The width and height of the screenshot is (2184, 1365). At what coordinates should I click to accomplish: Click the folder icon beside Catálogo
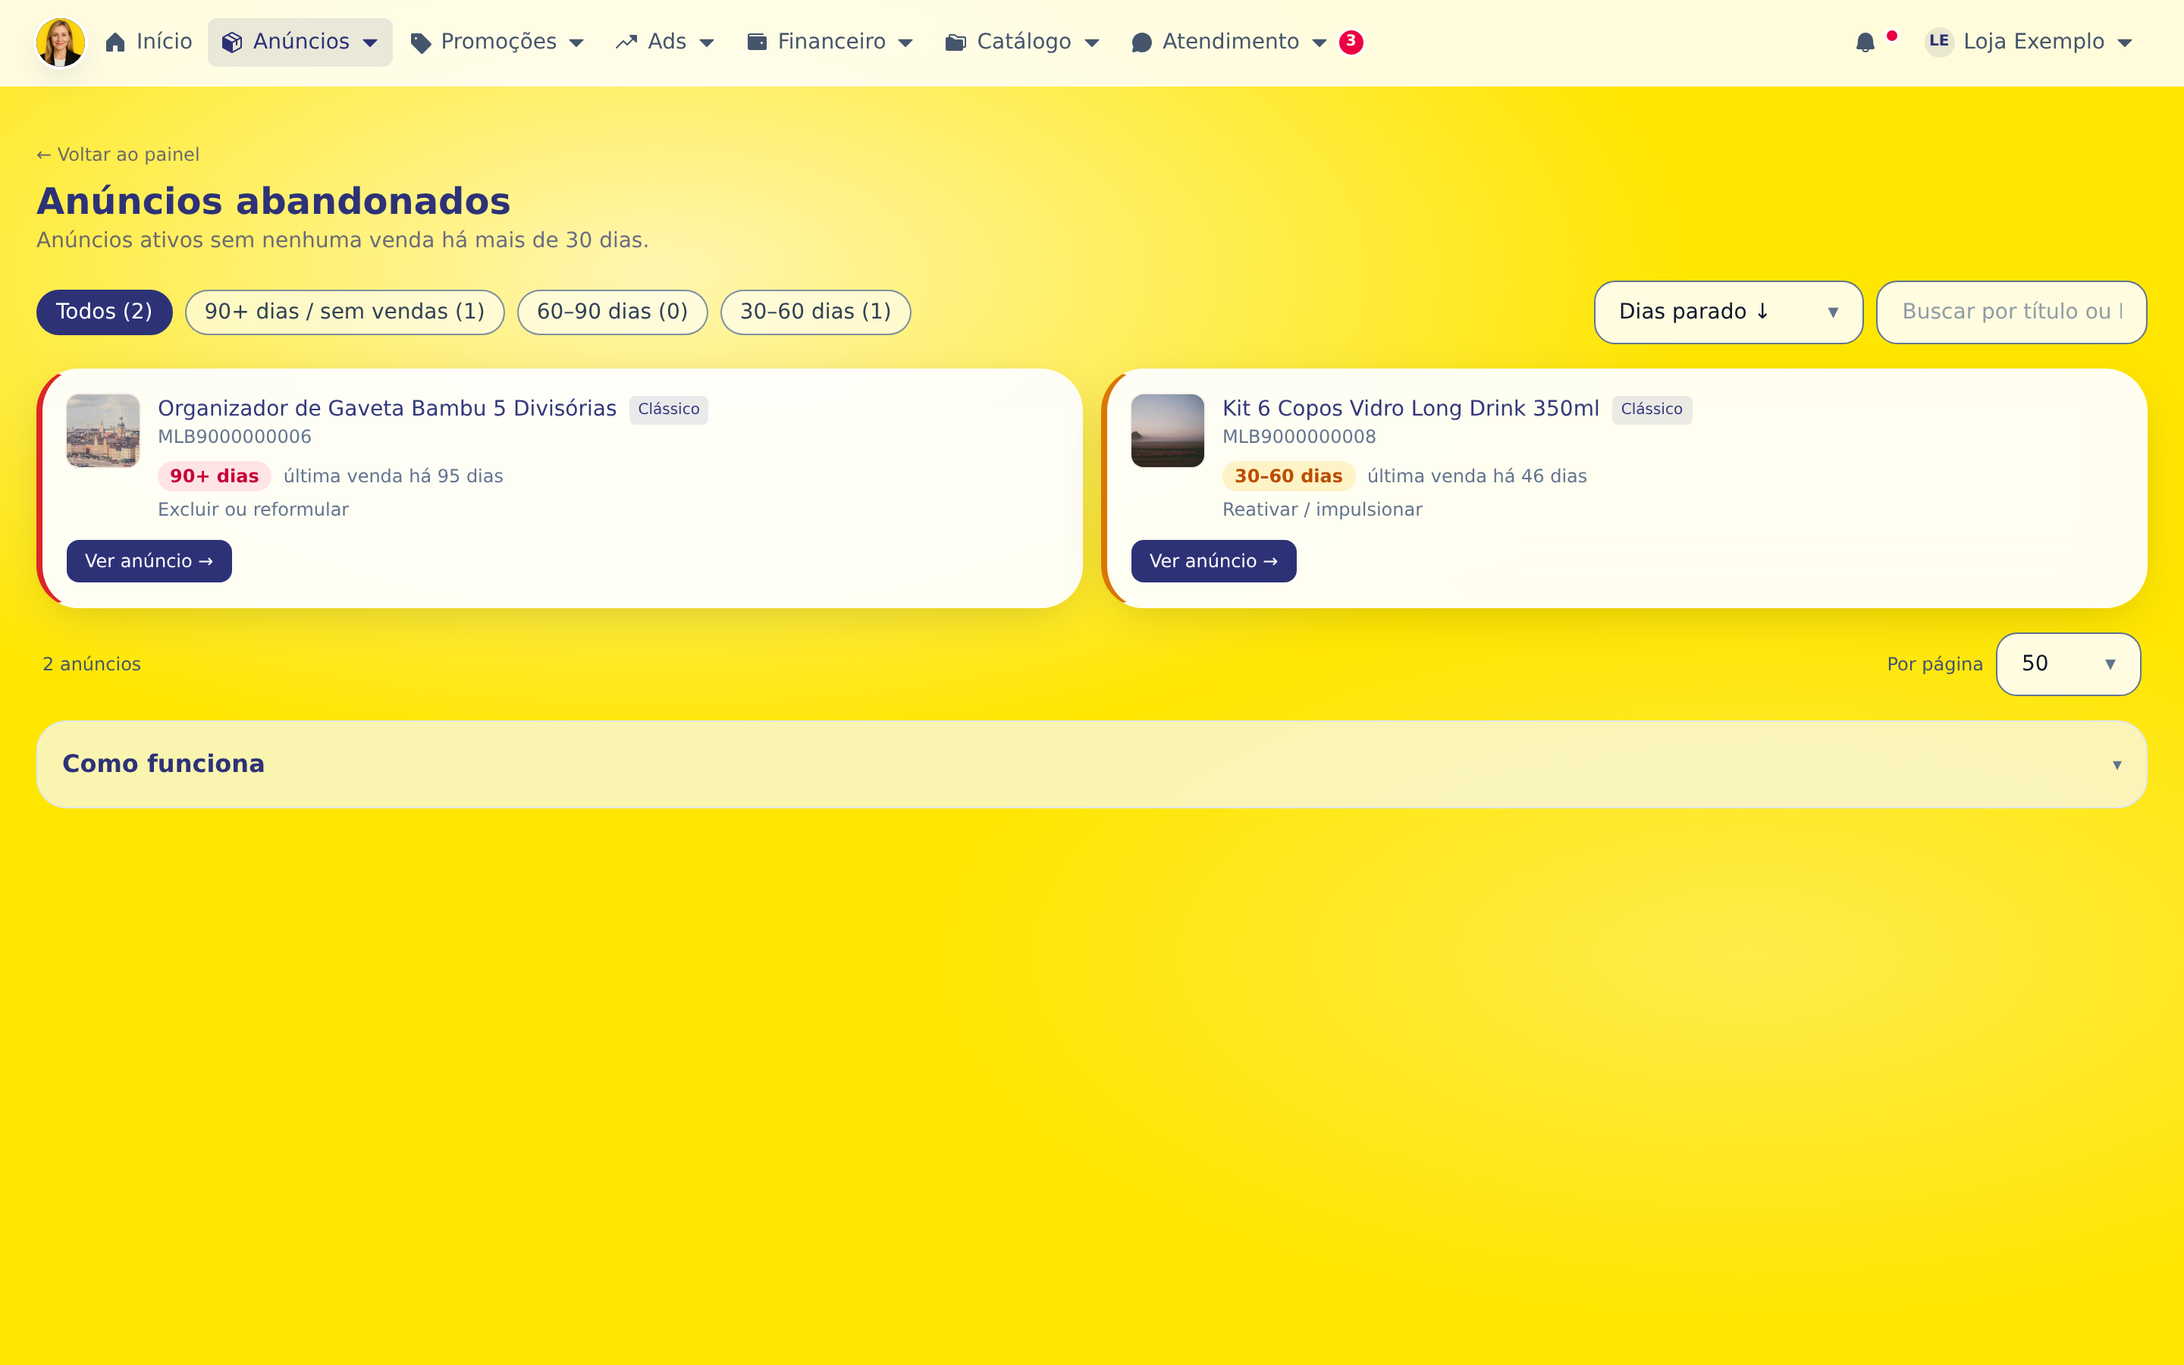[x=955, y=42]
